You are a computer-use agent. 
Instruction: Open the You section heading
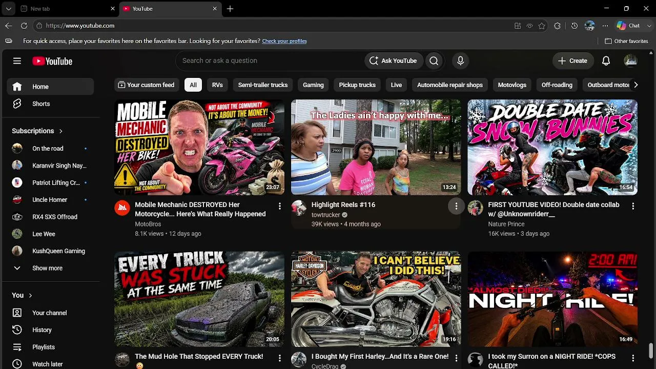coord(22,295)
